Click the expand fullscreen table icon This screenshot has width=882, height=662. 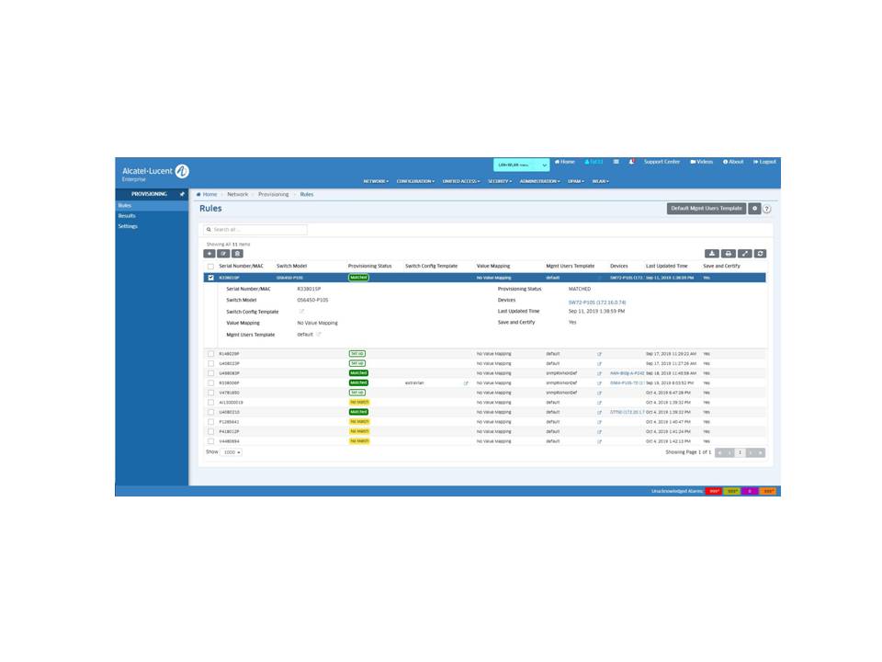[x=745, y=254]
